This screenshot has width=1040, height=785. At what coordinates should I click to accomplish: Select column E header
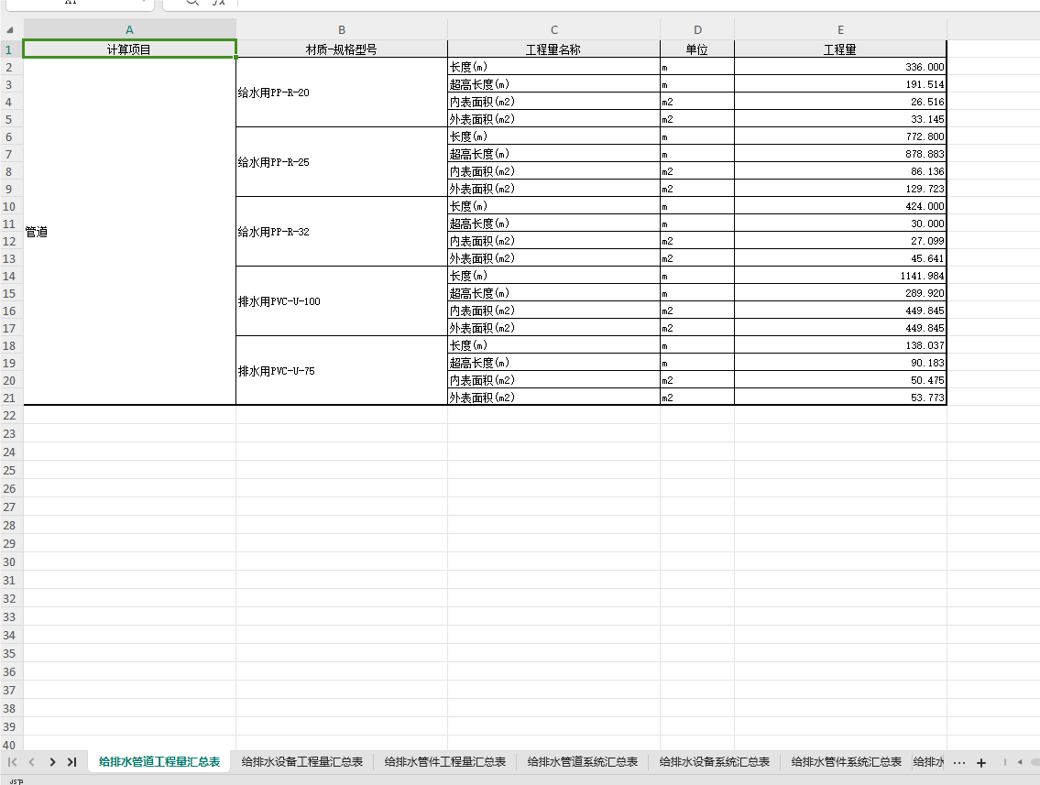pos(840,30)
